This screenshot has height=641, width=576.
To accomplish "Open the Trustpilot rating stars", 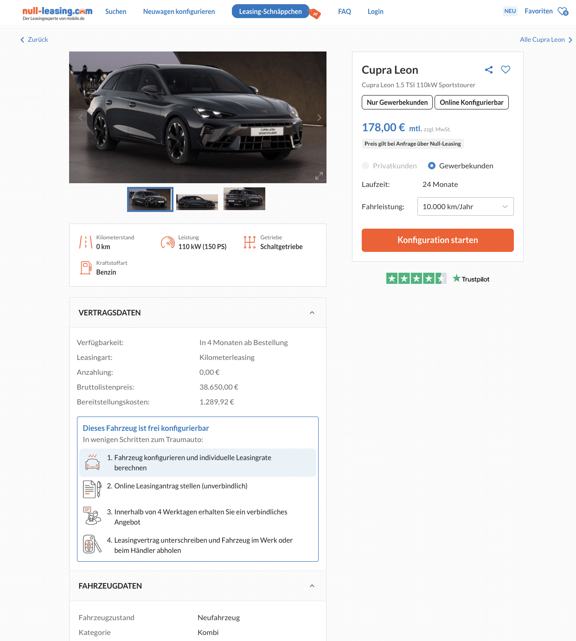I will tap(416, 278).
